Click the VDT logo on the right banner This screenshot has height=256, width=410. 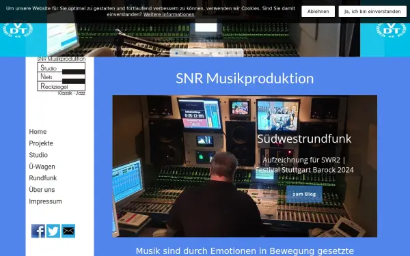(391, 30)
